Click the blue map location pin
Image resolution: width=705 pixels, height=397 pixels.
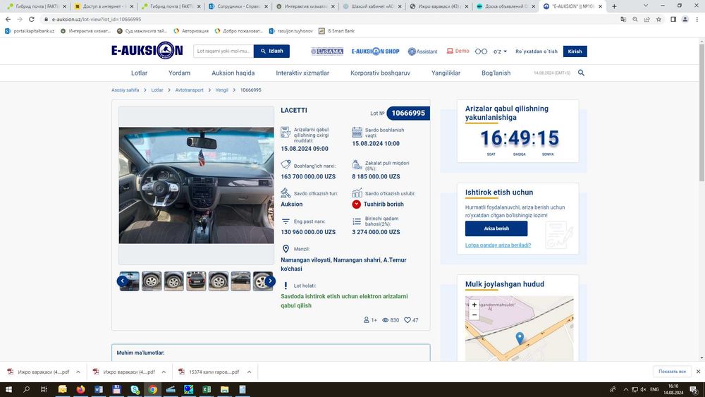point(520,338)
